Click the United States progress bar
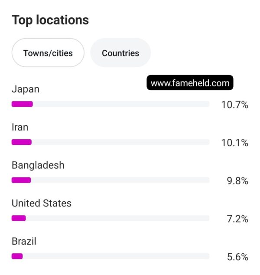 click(x=110, y=218)
